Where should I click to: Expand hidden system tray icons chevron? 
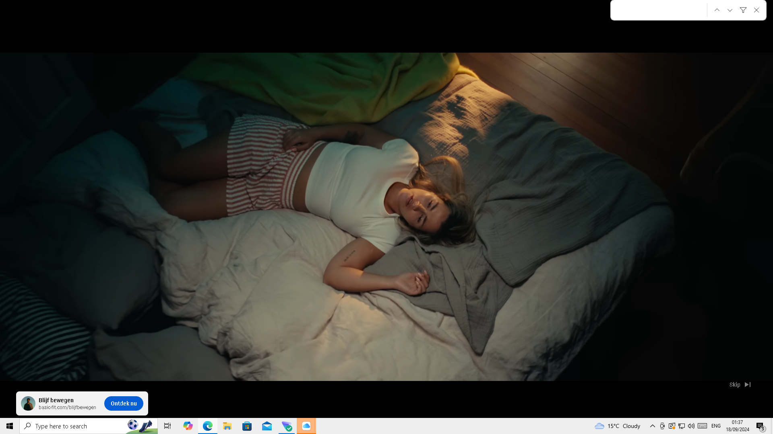(x=653, y=426)
